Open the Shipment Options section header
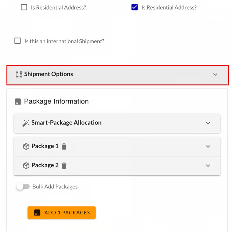The image size is (232, 232). click(x=118, y=75)
